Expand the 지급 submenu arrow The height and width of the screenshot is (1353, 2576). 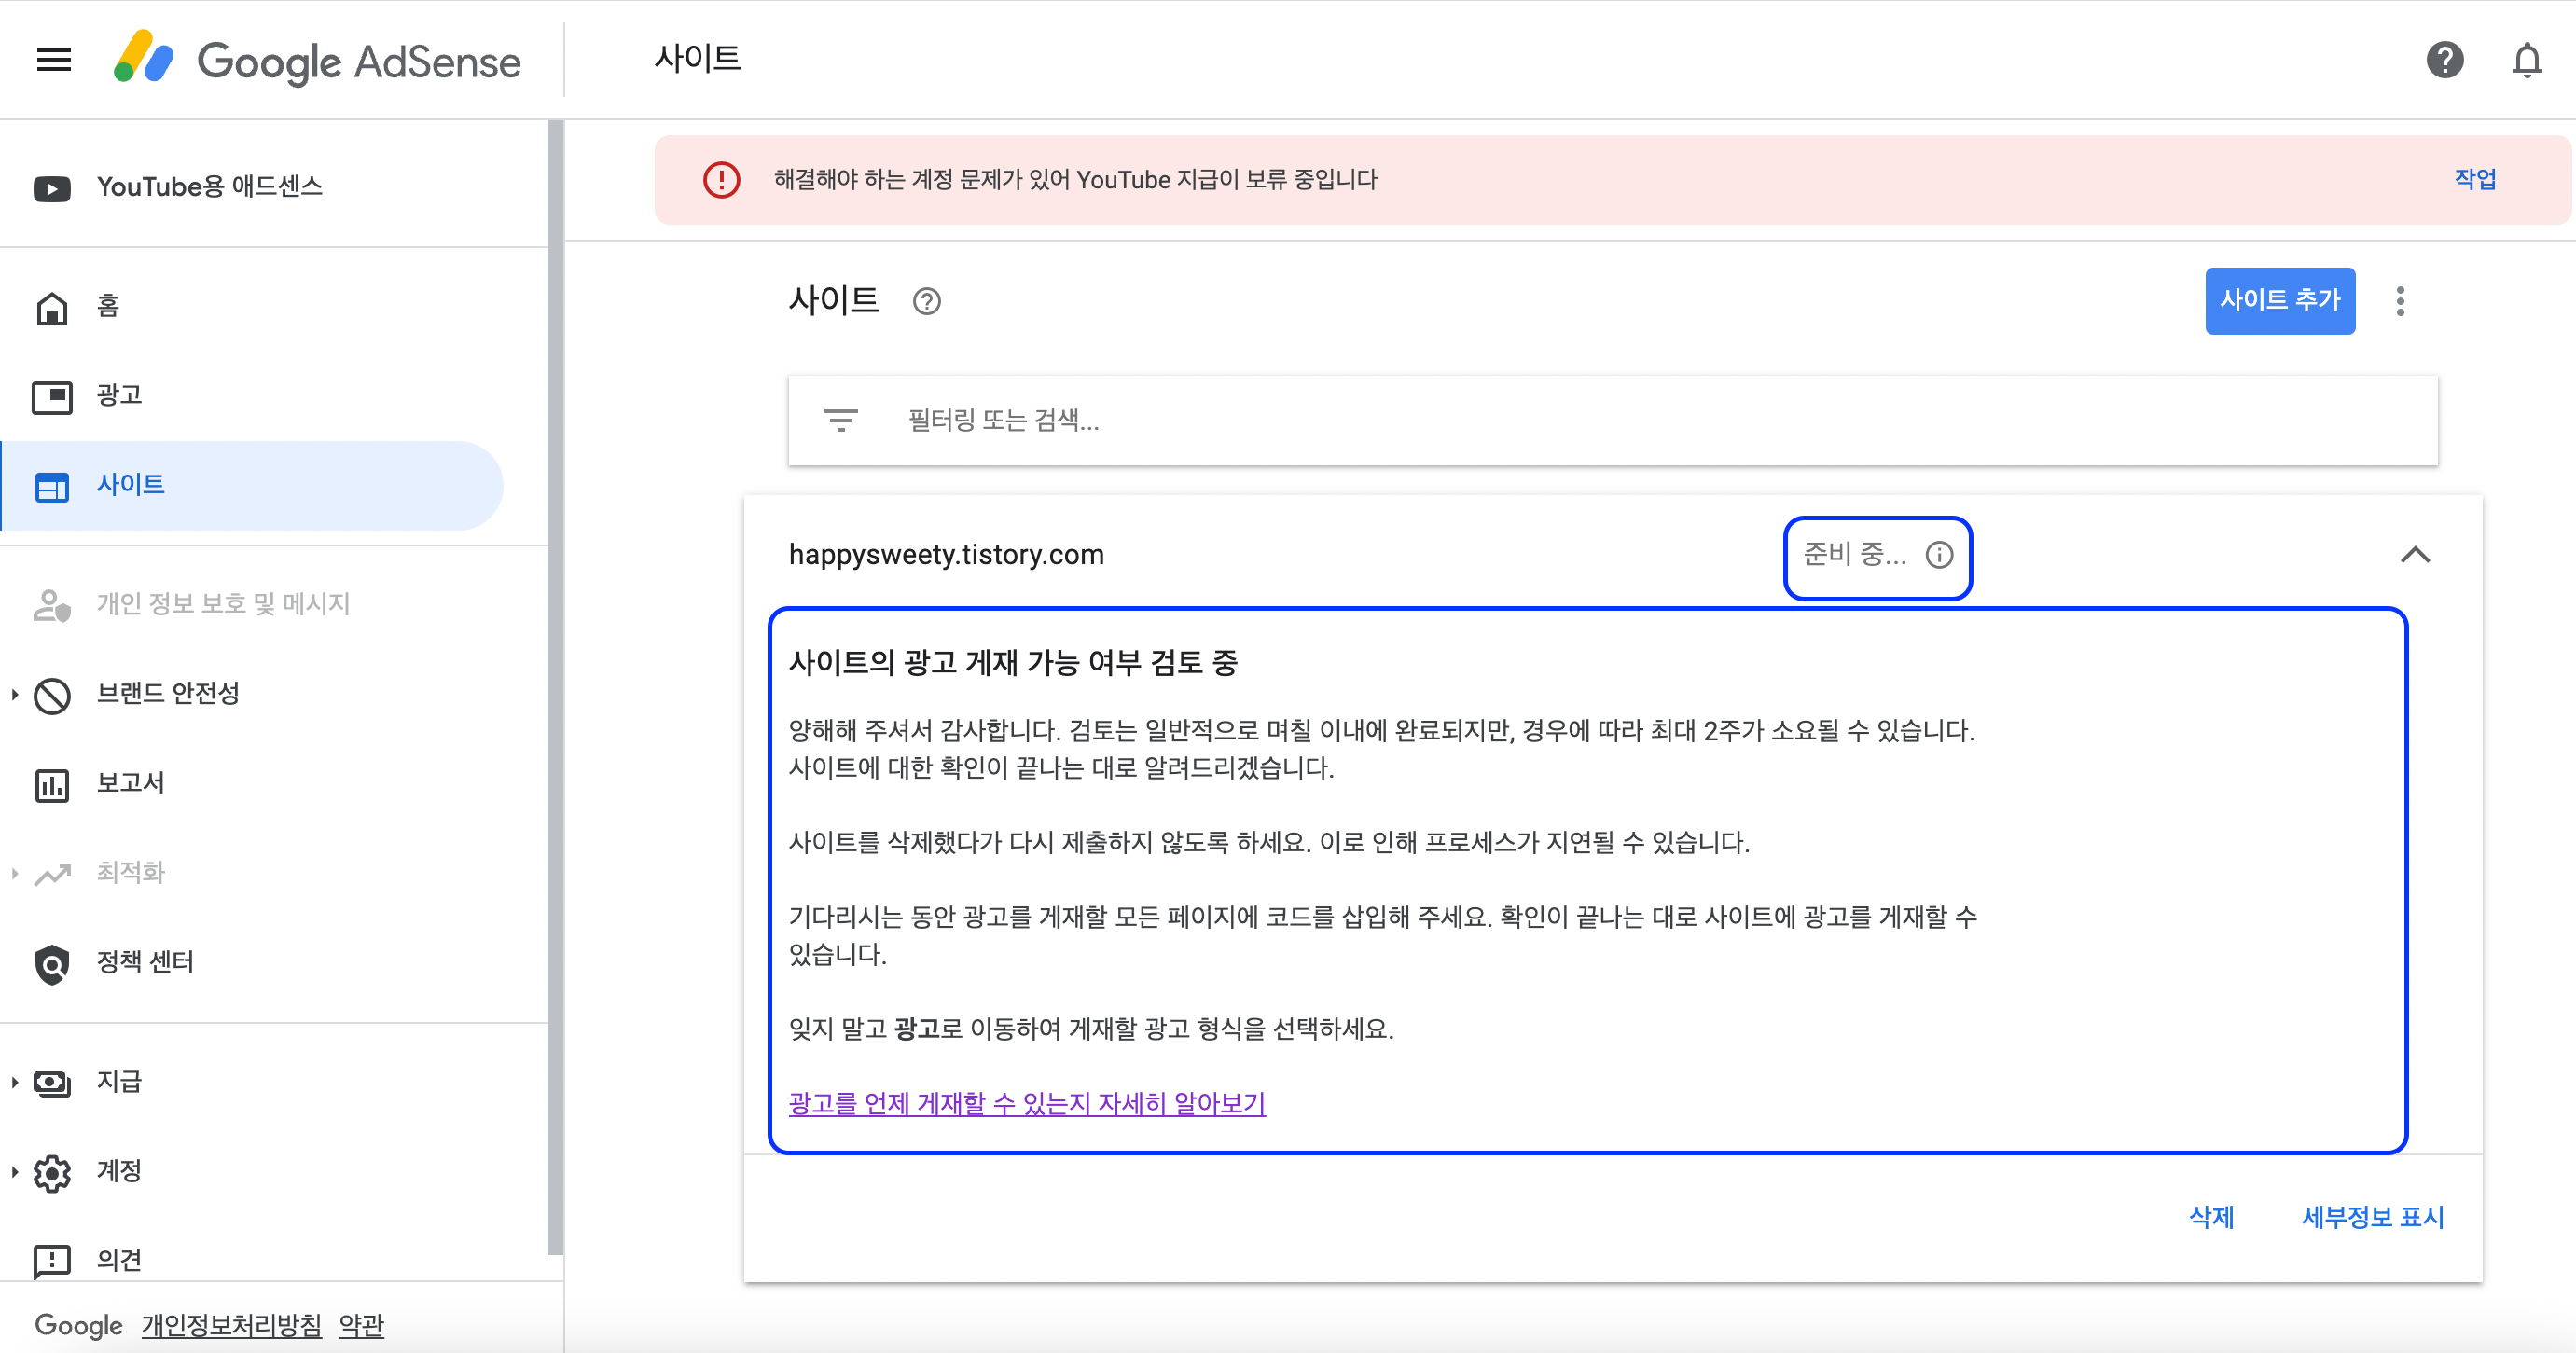click(x=14, y=1082)
